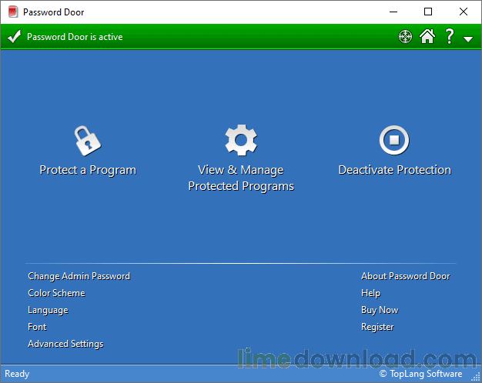Click the Ready status bar text
The image size is (482, 383).
17,374
